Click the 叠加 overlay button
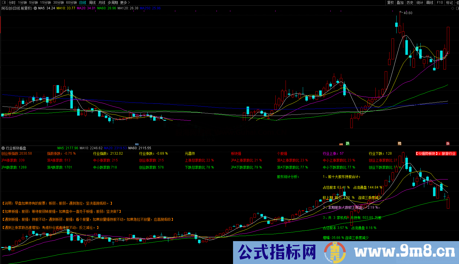The height and width of the screenshot is (264, 459). click(400, 3)
